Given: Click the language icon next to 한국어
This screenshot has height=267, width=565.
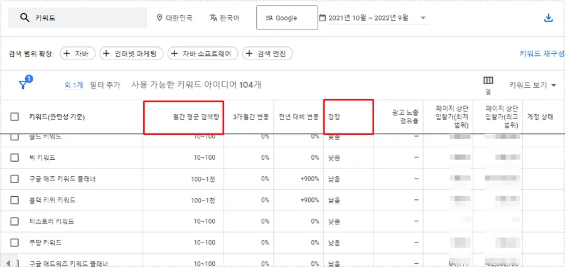Looking at the screenshot, I should tap(213, 18).
